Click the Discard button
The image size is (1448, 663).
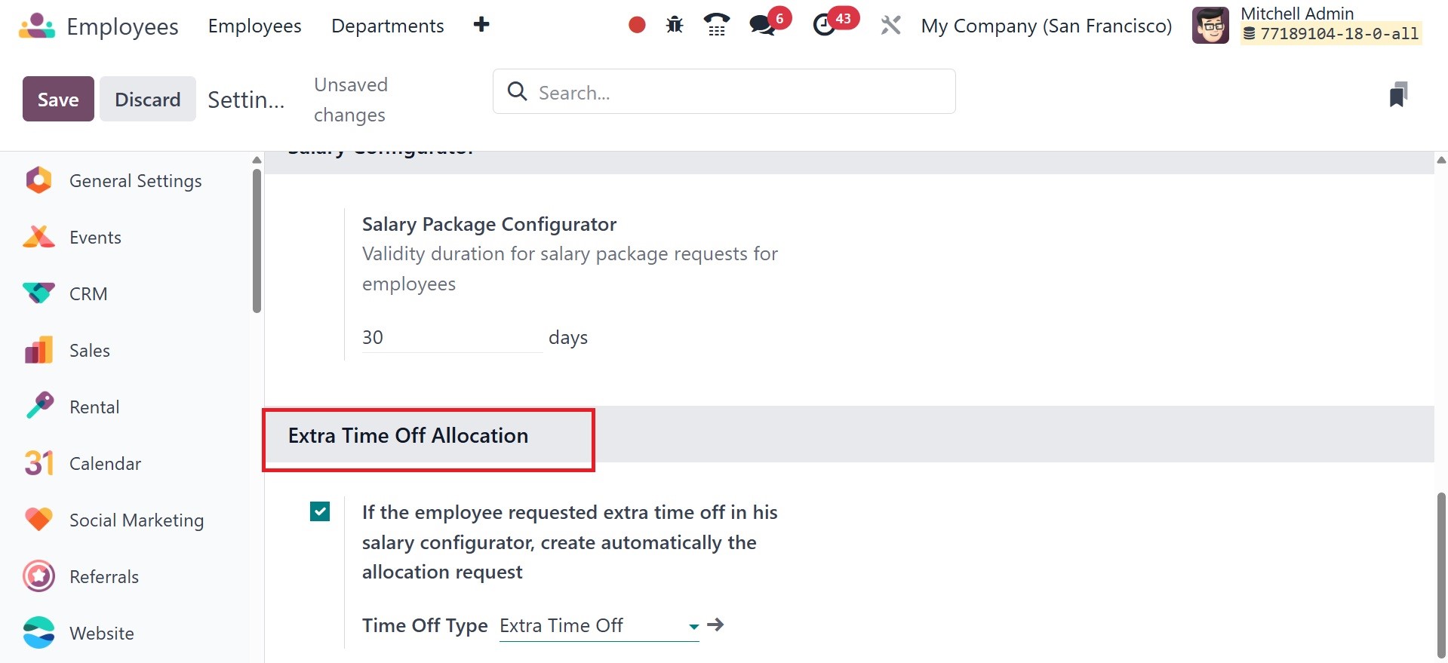pyautogui.click(x=147, y=99)
